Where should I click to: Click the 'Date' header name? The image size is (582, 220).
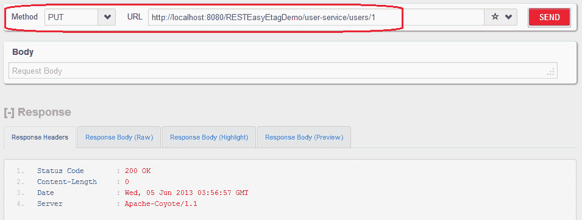(45, 193)
